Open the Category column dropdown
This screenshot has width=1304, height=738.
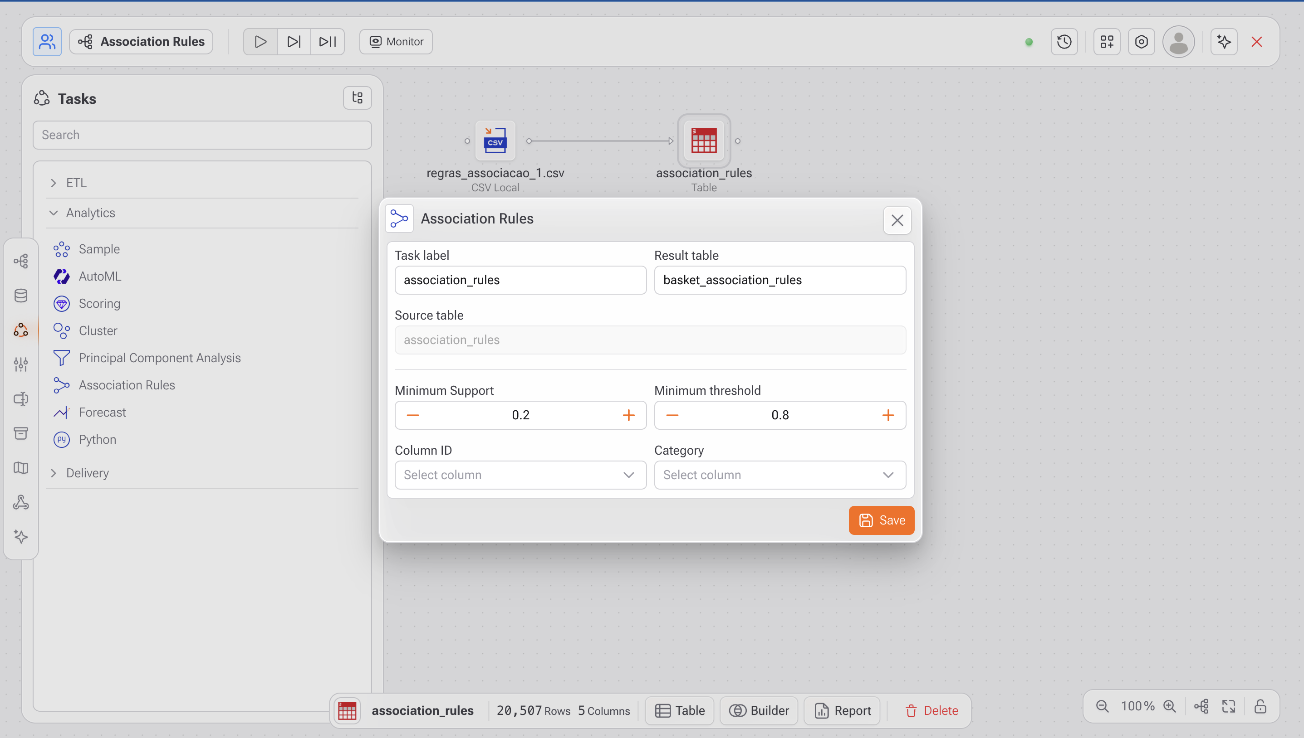(x=779, y=475)
